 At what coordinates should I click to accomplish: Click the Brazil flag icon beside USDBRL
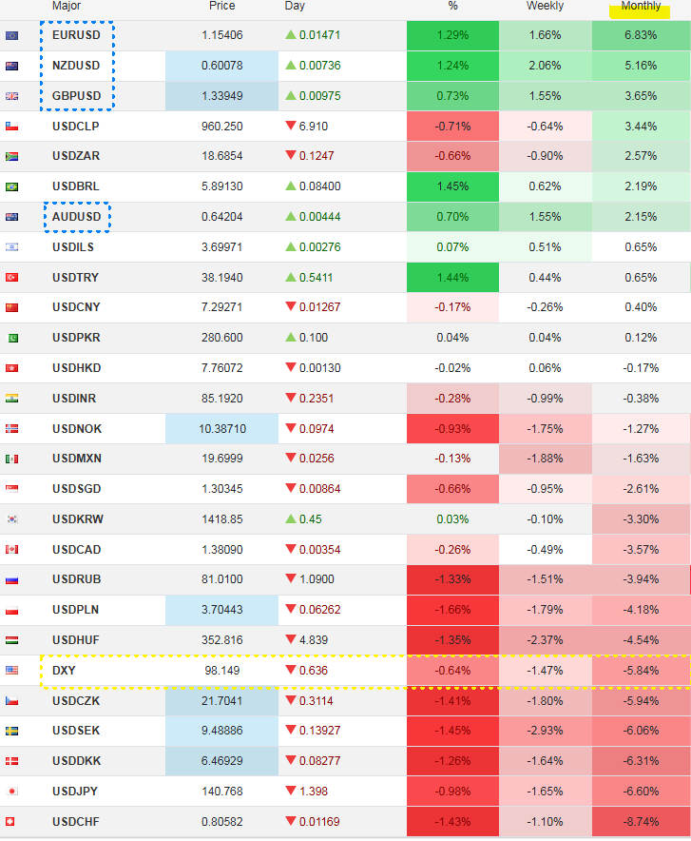pyautogui.click(x=11, y=186)
